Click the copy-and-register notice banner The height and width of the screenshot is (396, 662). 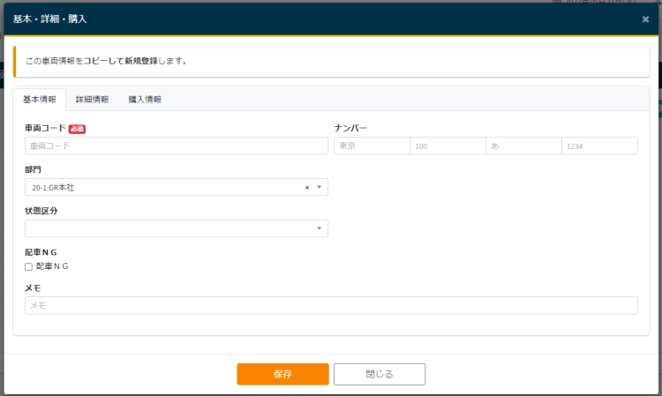tap(331, 62)
